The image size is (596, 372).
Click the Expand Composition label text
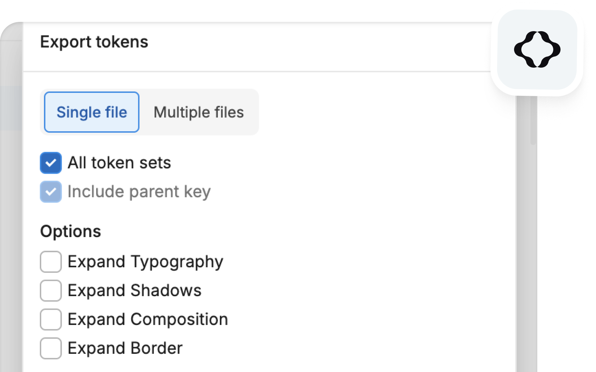(148, 320)
